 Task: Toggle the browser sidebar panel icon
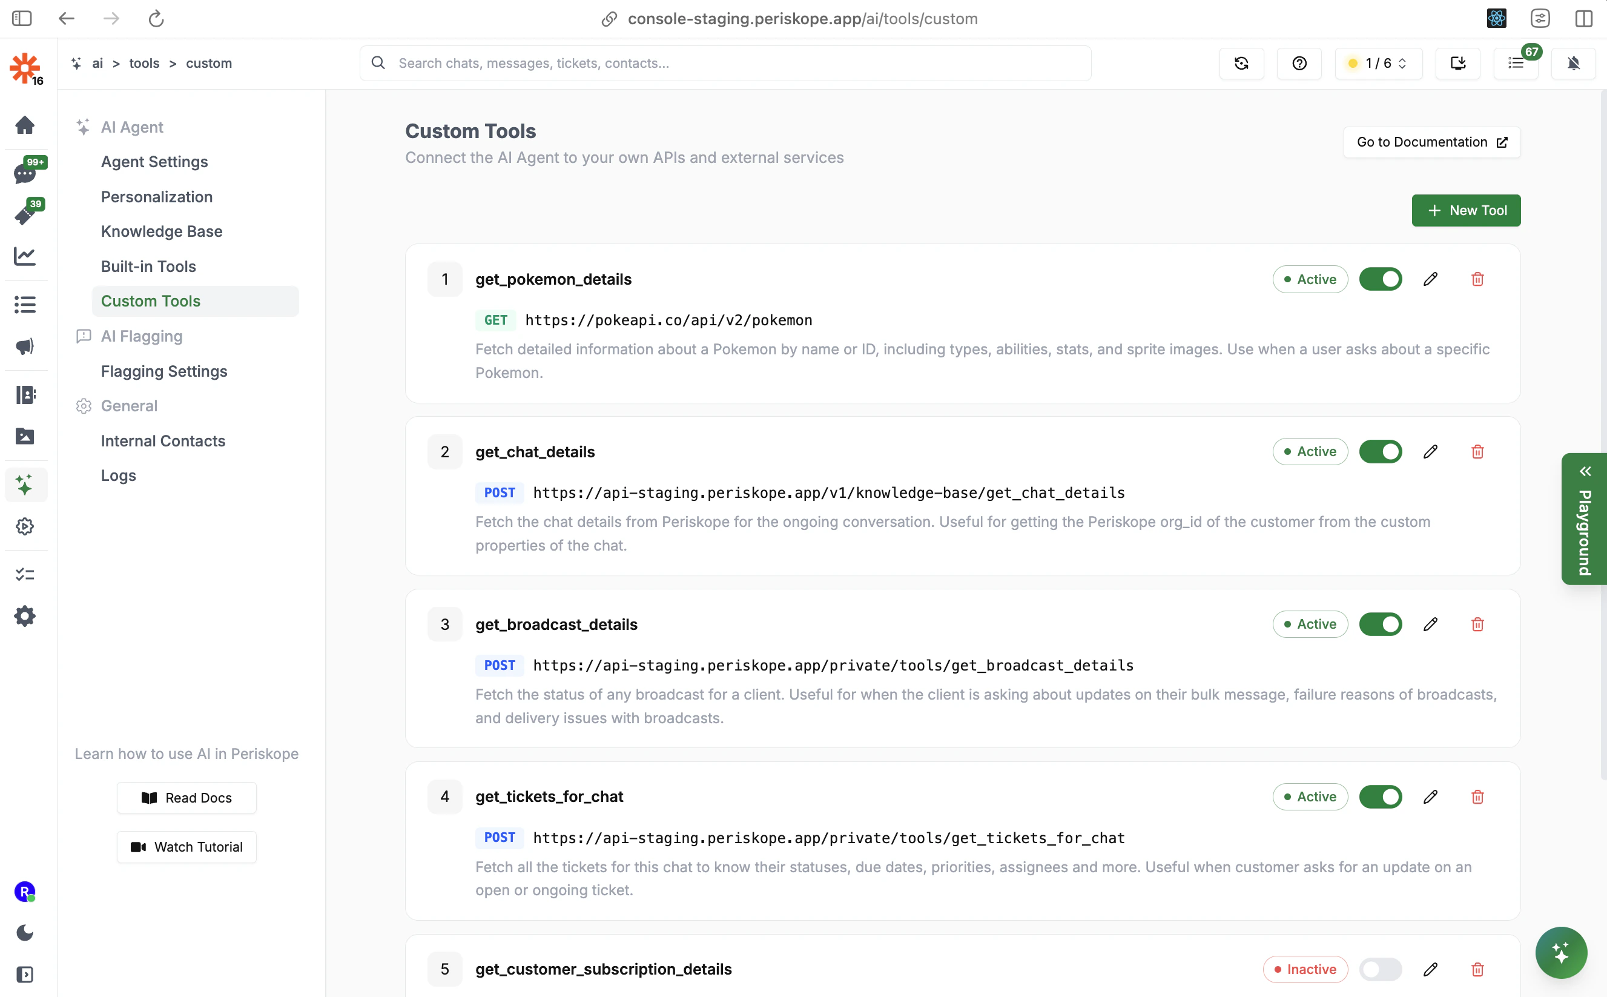(x=22, y=18)
